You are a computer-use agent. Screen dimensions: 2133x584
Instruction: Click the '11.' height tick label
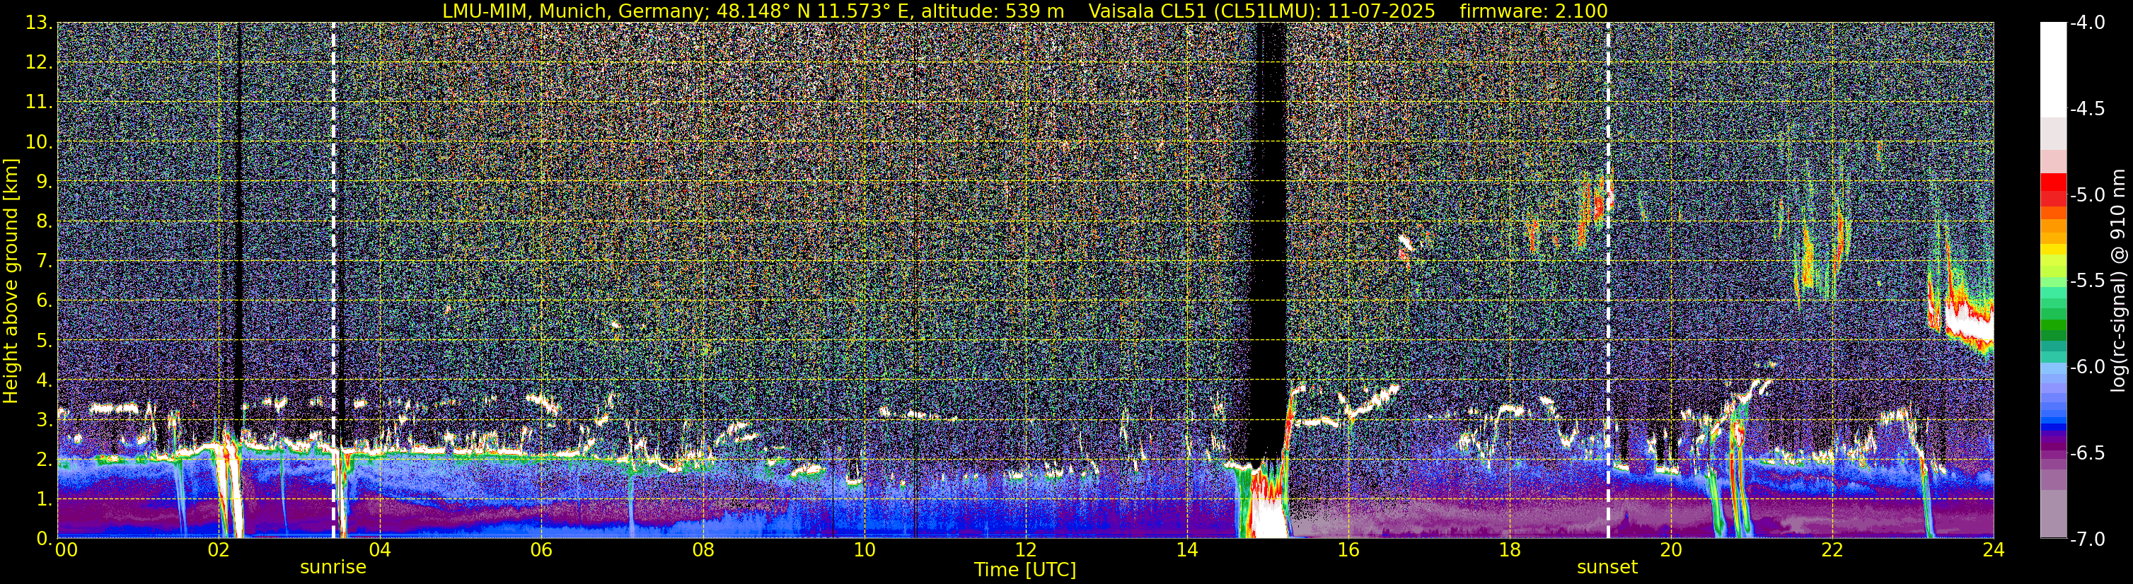[x=39, y=103]
